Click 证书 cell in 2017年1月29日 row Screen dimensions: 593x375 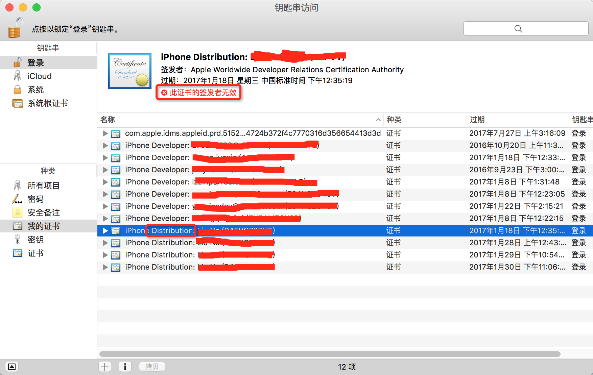(394, 255)
